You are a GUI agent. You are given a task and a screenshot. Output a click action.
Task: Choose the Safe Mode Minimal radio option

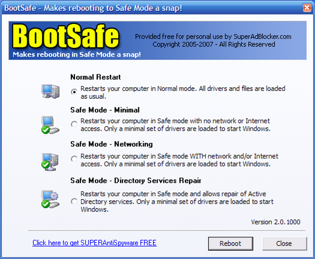[74, 124]
